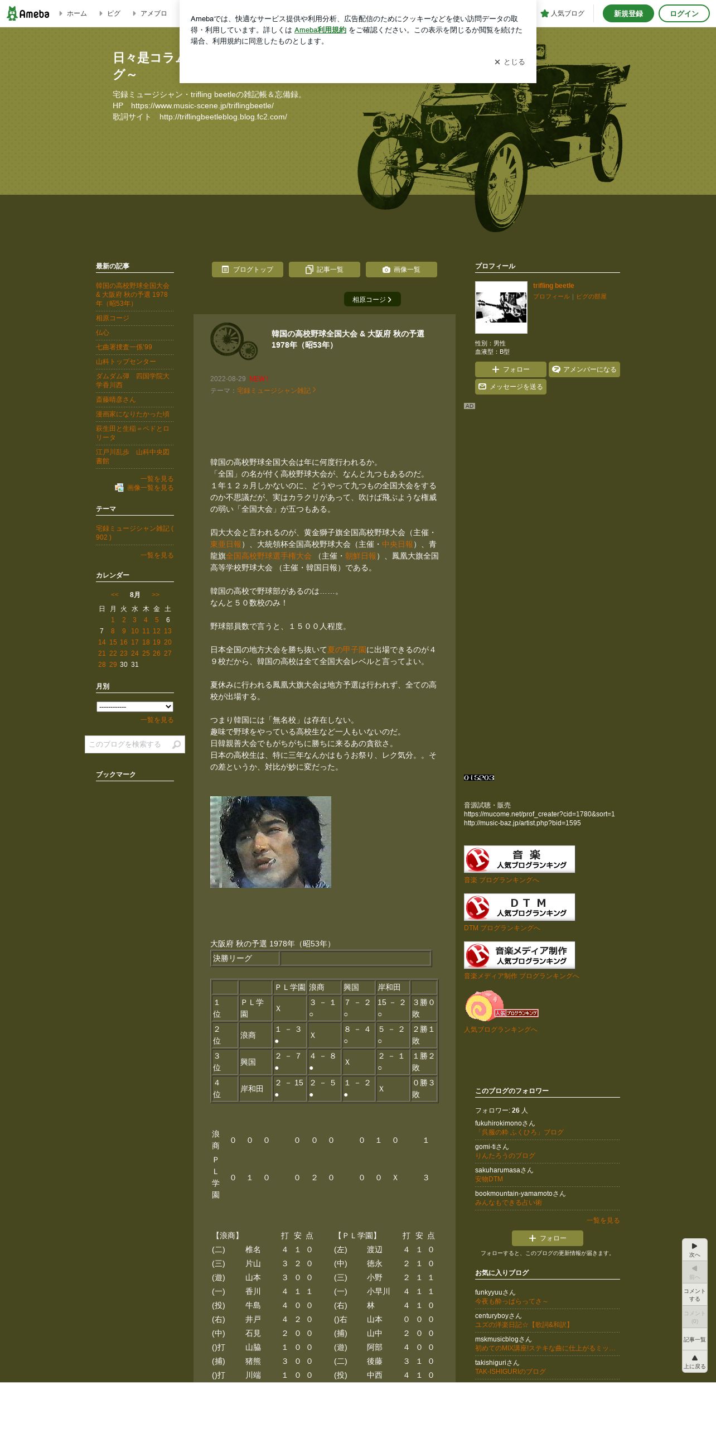Open the 画像一覧 camera tab

click(401, 270)
